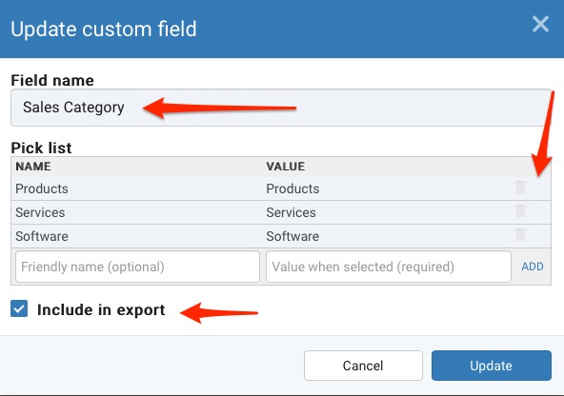This screenshot has height=396, width=564.
Task: Focus the Sales Category field name input
Action: point(281,108)
